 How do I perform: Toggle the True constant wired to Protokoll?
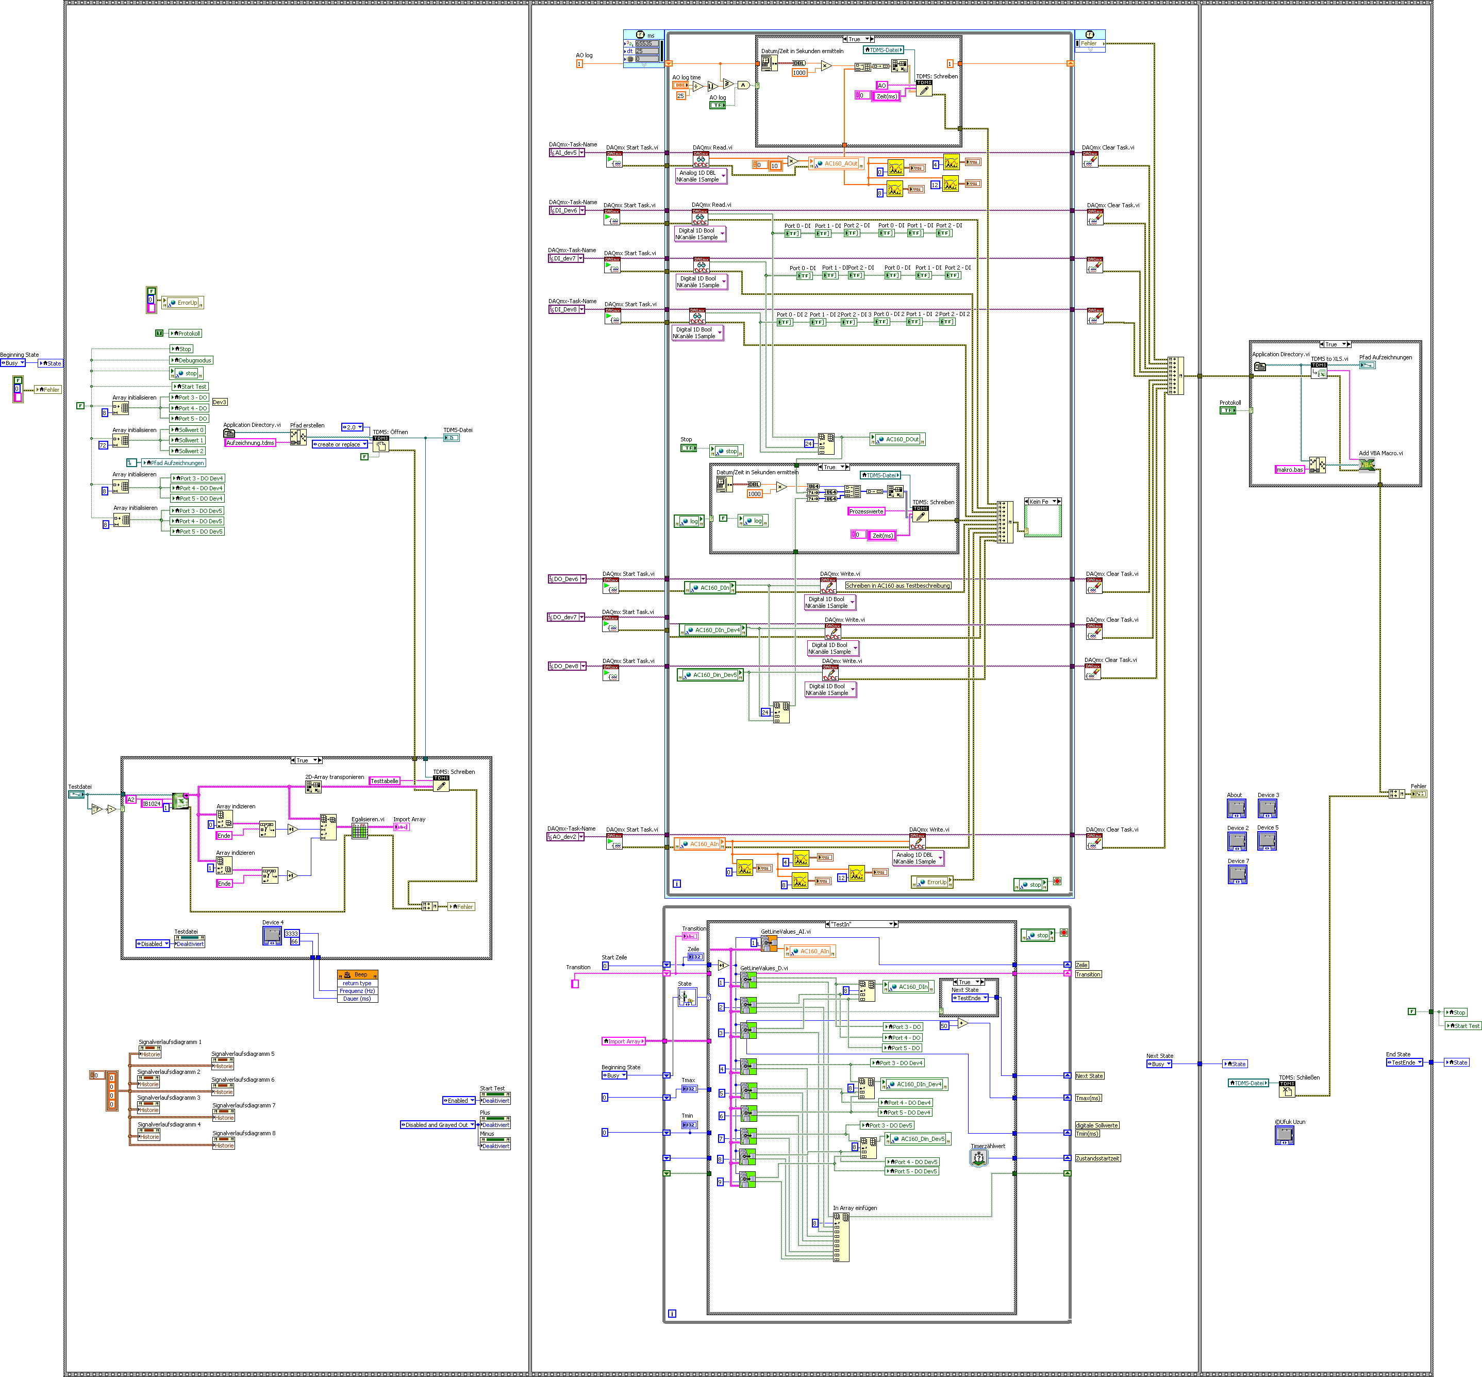pyautogui.click(x=159, y=333)
